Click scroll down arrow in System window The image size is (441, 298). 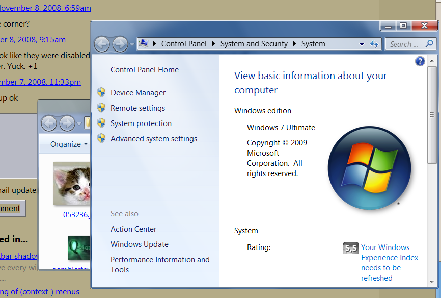tap(432, 282)
